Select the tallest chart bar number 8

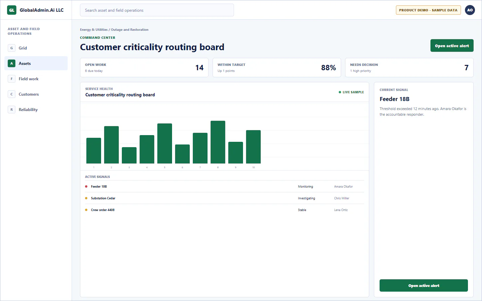[x=218, y=142]
